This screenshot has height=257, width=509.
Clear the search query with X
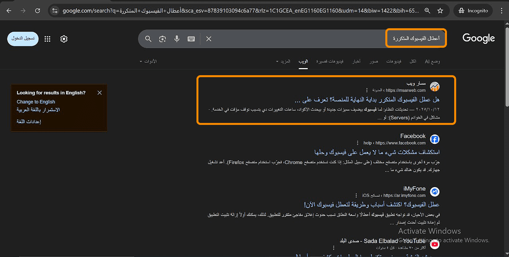[209, 39]
